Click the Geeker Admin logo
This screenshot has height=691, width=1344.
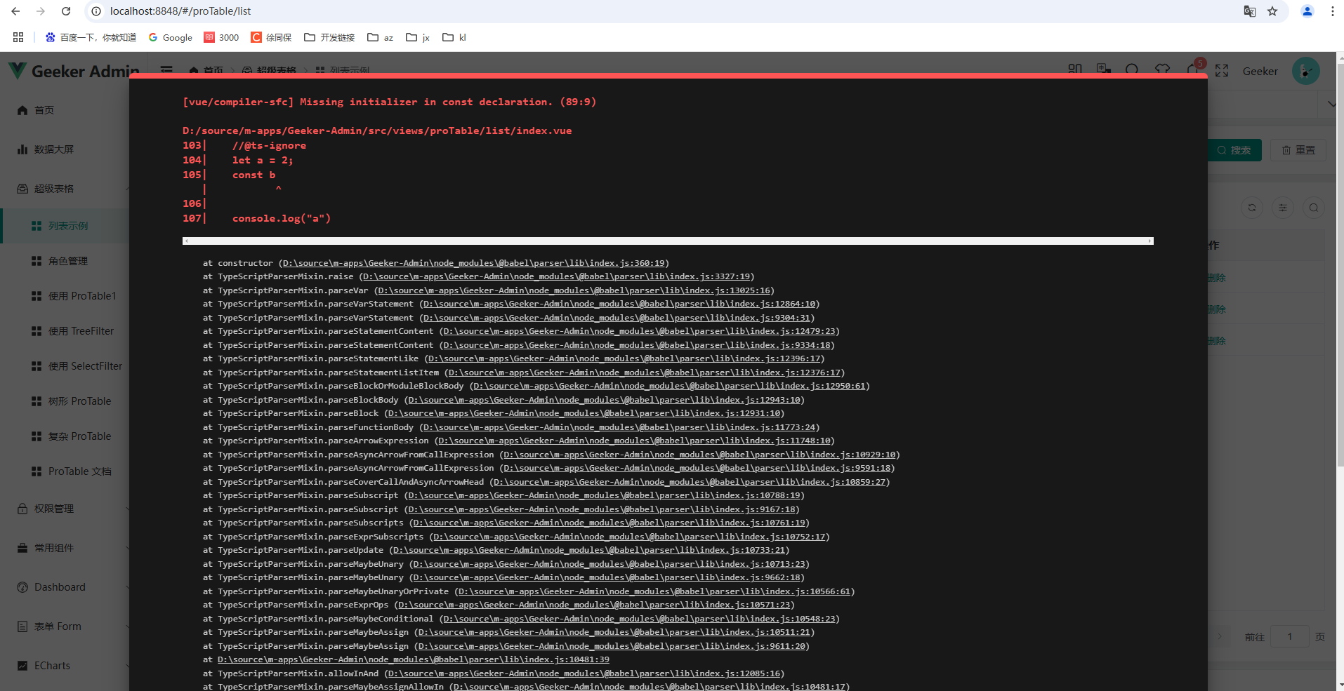pos(73,71)
